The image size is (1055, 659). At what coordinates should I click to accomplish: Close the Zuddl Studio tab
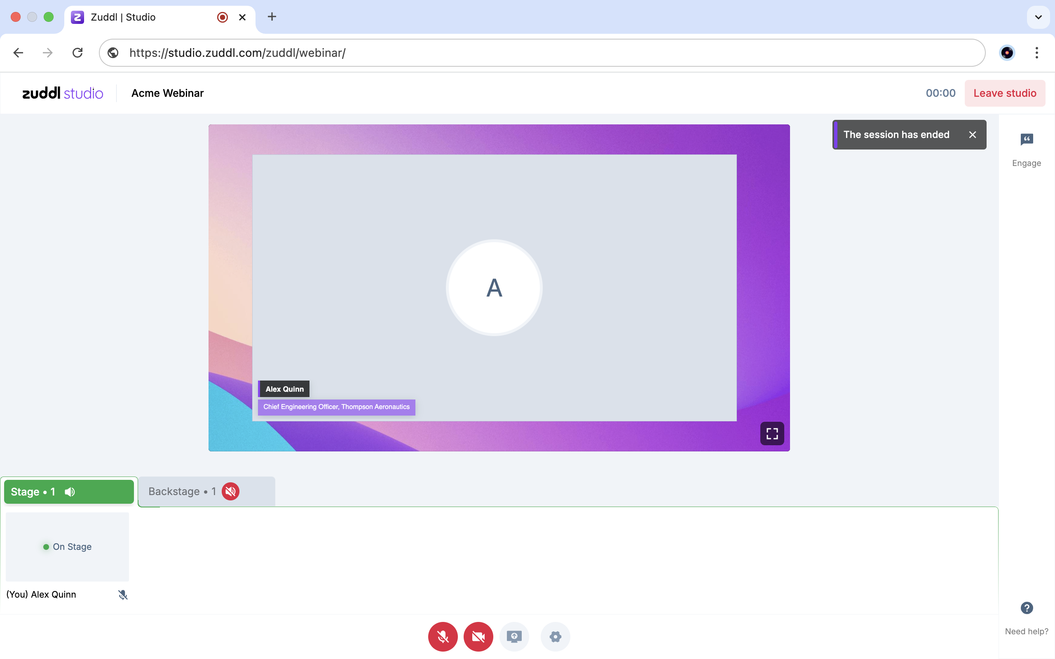click(x=242, y=17)
